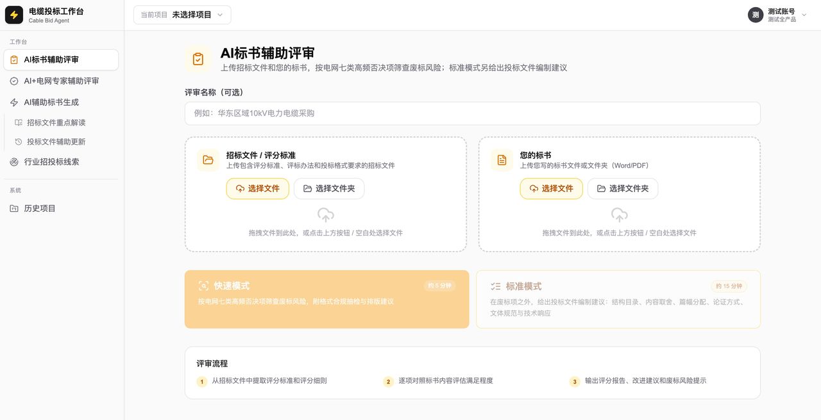Click the book icon beside 招标文件重点解读
821x420 pixels.
coord(19,122)
